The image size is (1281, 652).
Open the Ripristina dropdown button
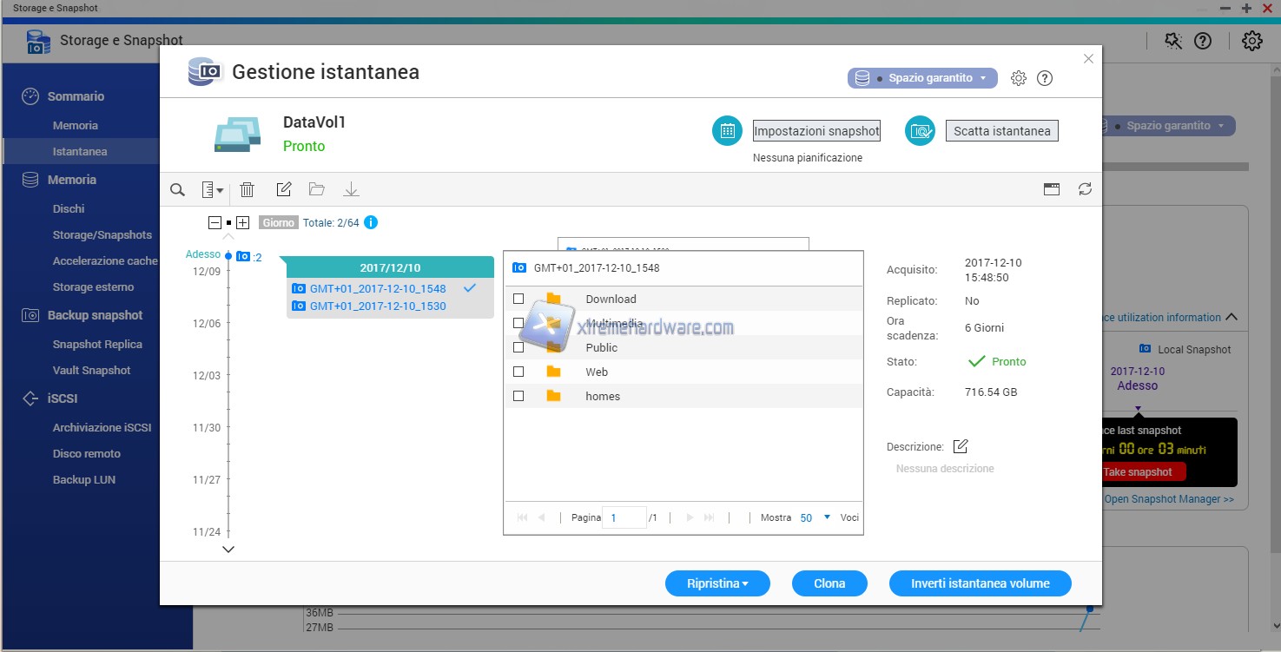click(717, 583)
